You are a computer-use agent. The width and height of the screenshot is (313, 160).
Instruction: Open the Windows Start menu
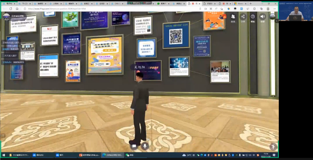tap(4, 155)
